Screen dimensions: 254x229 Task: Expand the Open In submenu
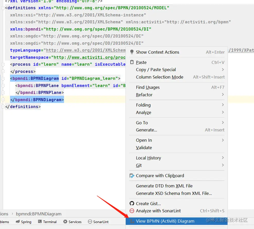point(223,140)
